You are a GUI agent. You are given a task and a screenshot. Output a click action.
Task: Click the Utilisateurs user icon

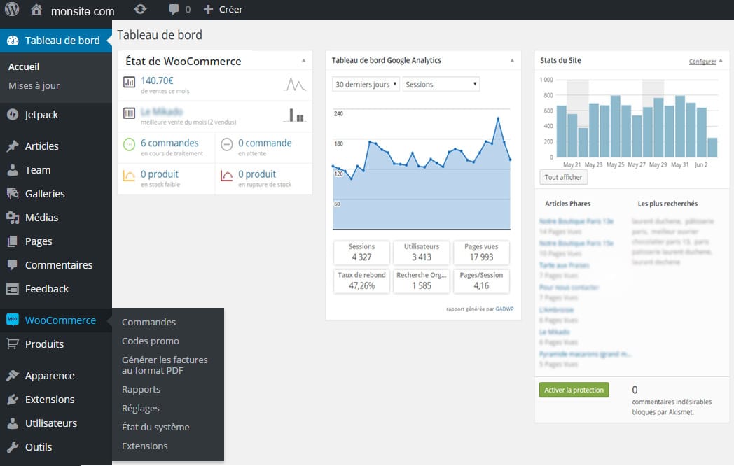coord(13,423)
